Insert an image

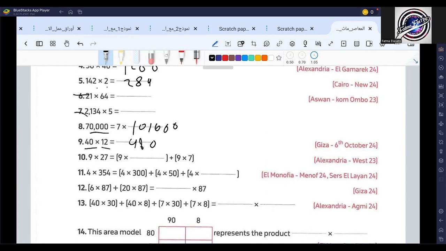point(241,44)
